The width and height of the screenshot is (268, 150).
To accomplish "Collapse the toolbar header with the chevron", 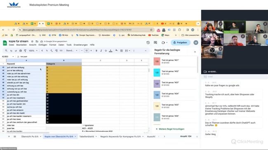I will point(146,51).
